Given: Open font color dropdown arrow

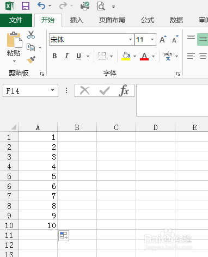Looking at the screenshot, I should [153, 56].
